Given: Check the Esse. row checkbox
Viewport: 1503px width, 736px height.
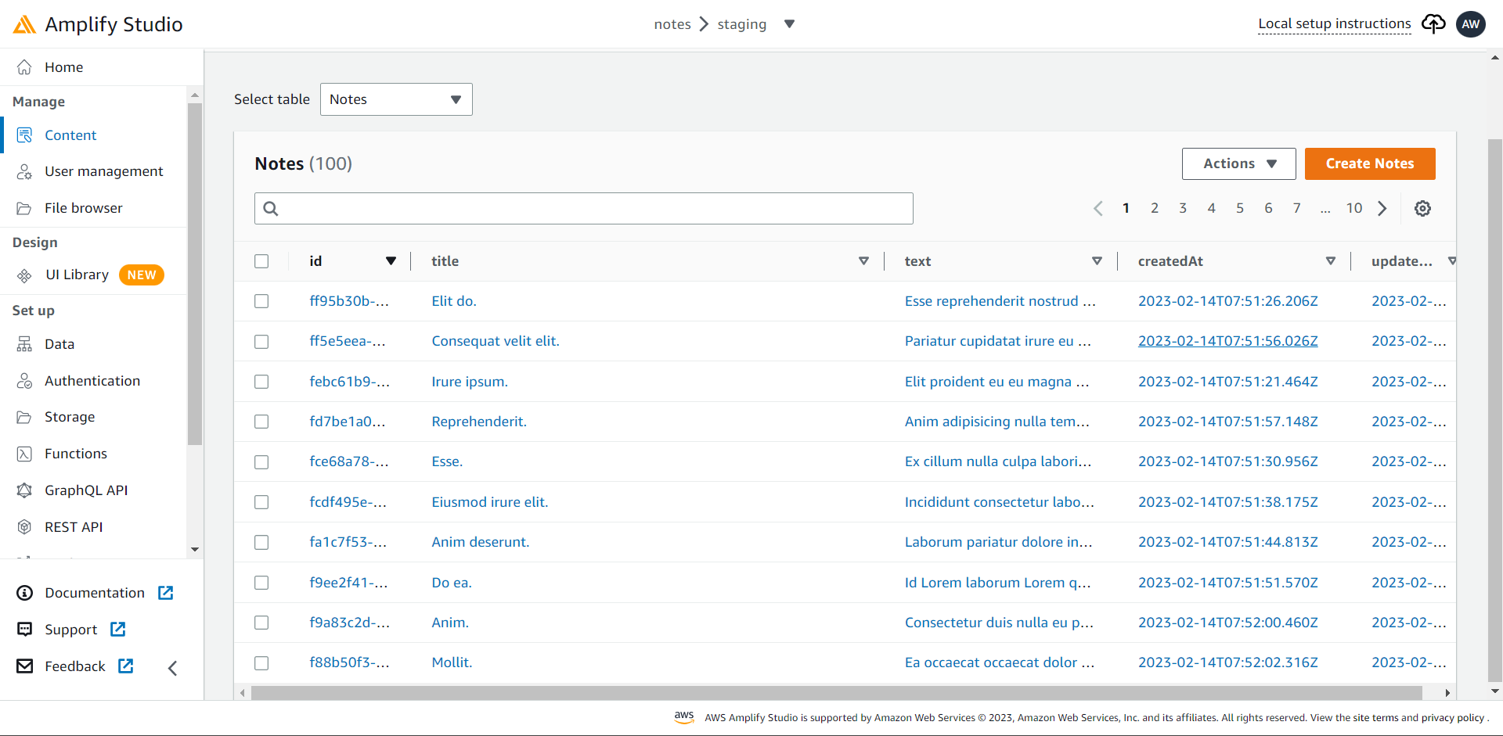Looking at the screenshot, I should (x=261, y=462).
